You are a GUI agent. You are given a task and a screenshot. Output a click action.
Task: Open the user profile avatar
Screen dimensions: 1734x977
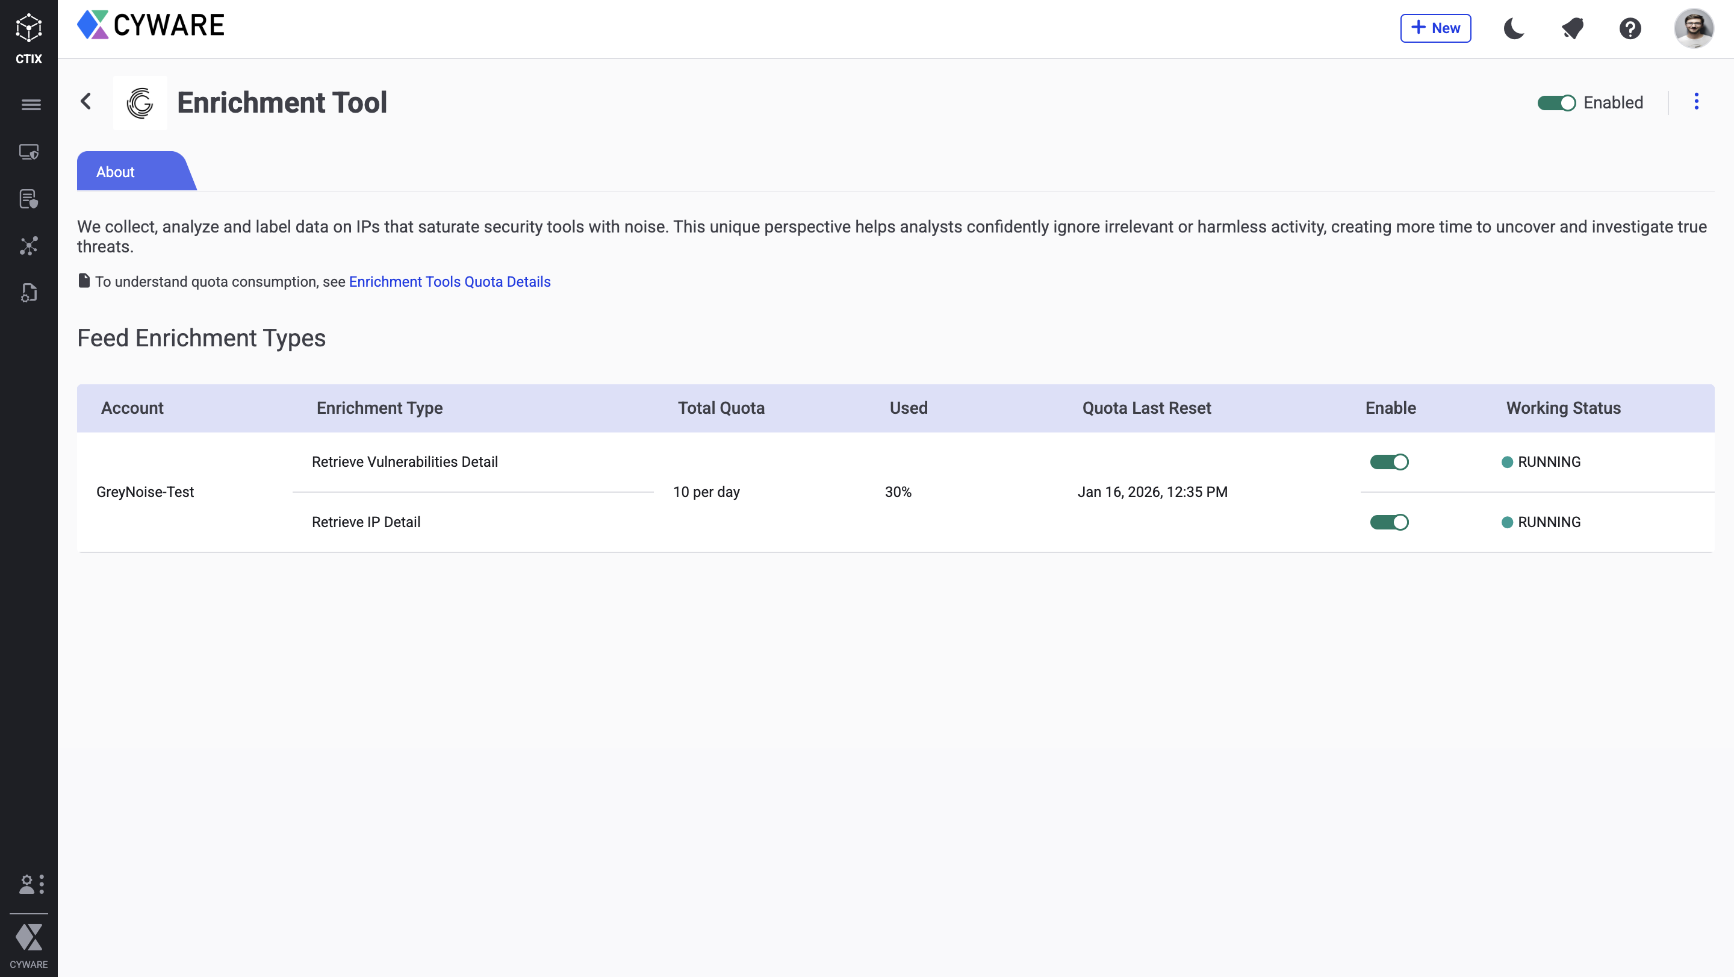1693,28
